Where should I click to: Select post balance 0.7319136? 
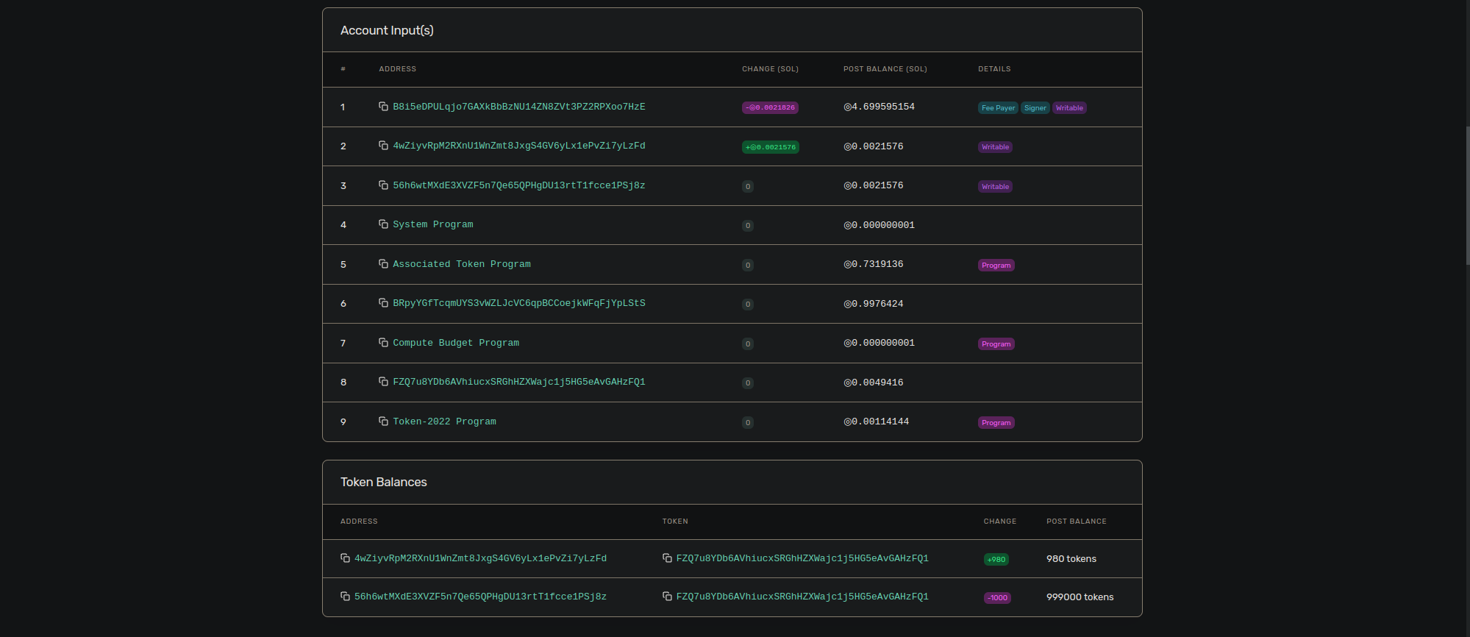pos(874,264)
